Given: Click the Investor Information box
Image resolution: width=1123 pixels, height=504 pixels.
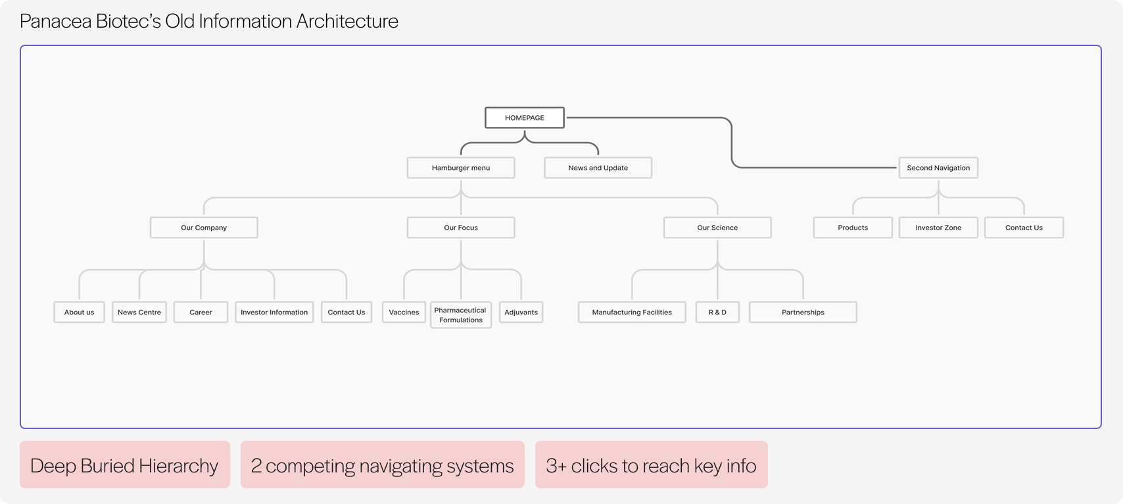Looking at the screenshot, I should pos(274,313).
